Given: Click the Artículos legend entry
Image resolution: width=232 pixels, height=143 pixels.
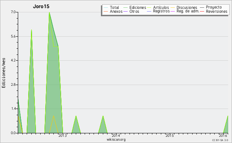Looking at the screenshot, I should tap(158, 7).
